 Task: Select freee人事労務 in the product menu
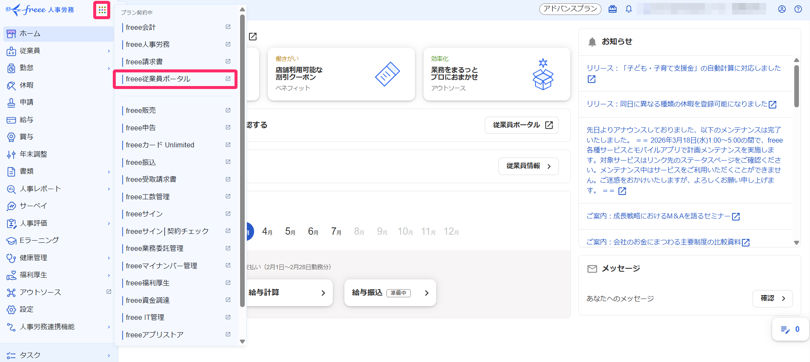tap(177, 44)
